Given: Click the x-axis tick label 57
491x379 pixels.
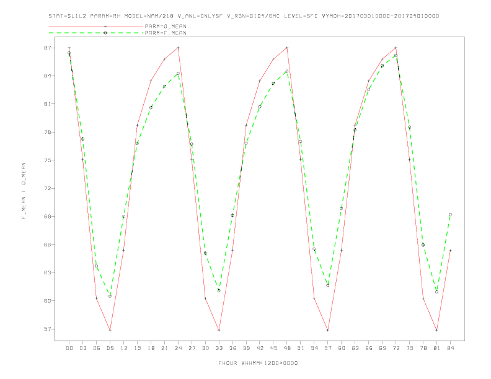Looking at the screenshot, I should pos(328,348).
